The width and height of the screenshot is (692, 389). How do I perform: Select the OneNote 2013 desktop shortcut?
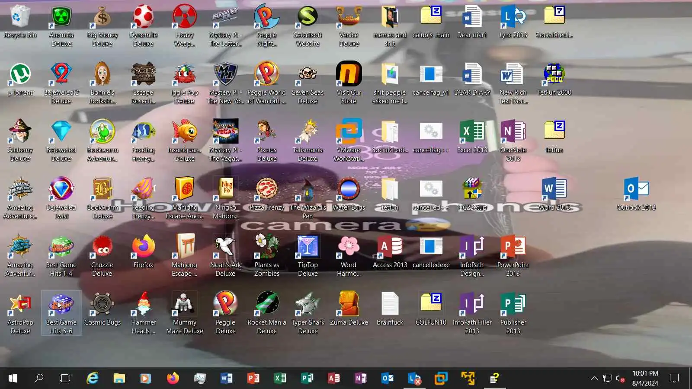click(x=513, y=141)
